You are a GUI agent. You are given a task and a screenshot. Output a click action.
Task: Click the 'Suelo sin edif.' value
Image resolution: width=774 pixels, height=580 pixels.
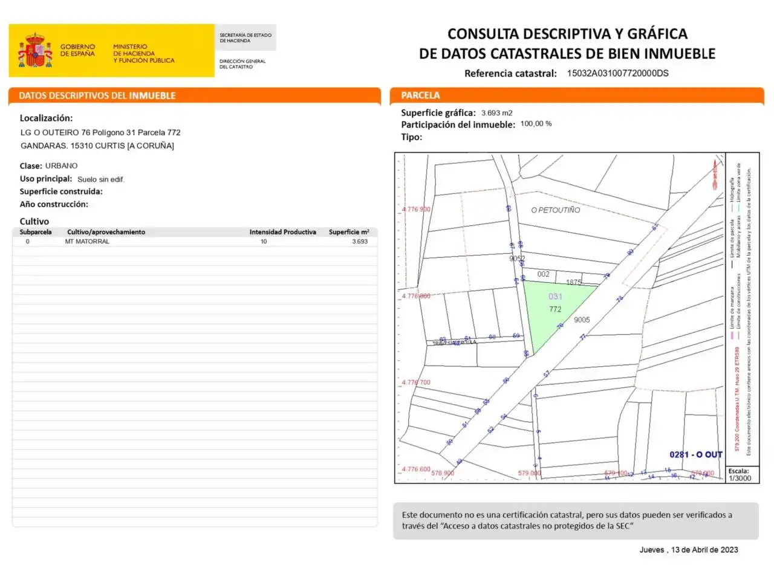[101, 179]
